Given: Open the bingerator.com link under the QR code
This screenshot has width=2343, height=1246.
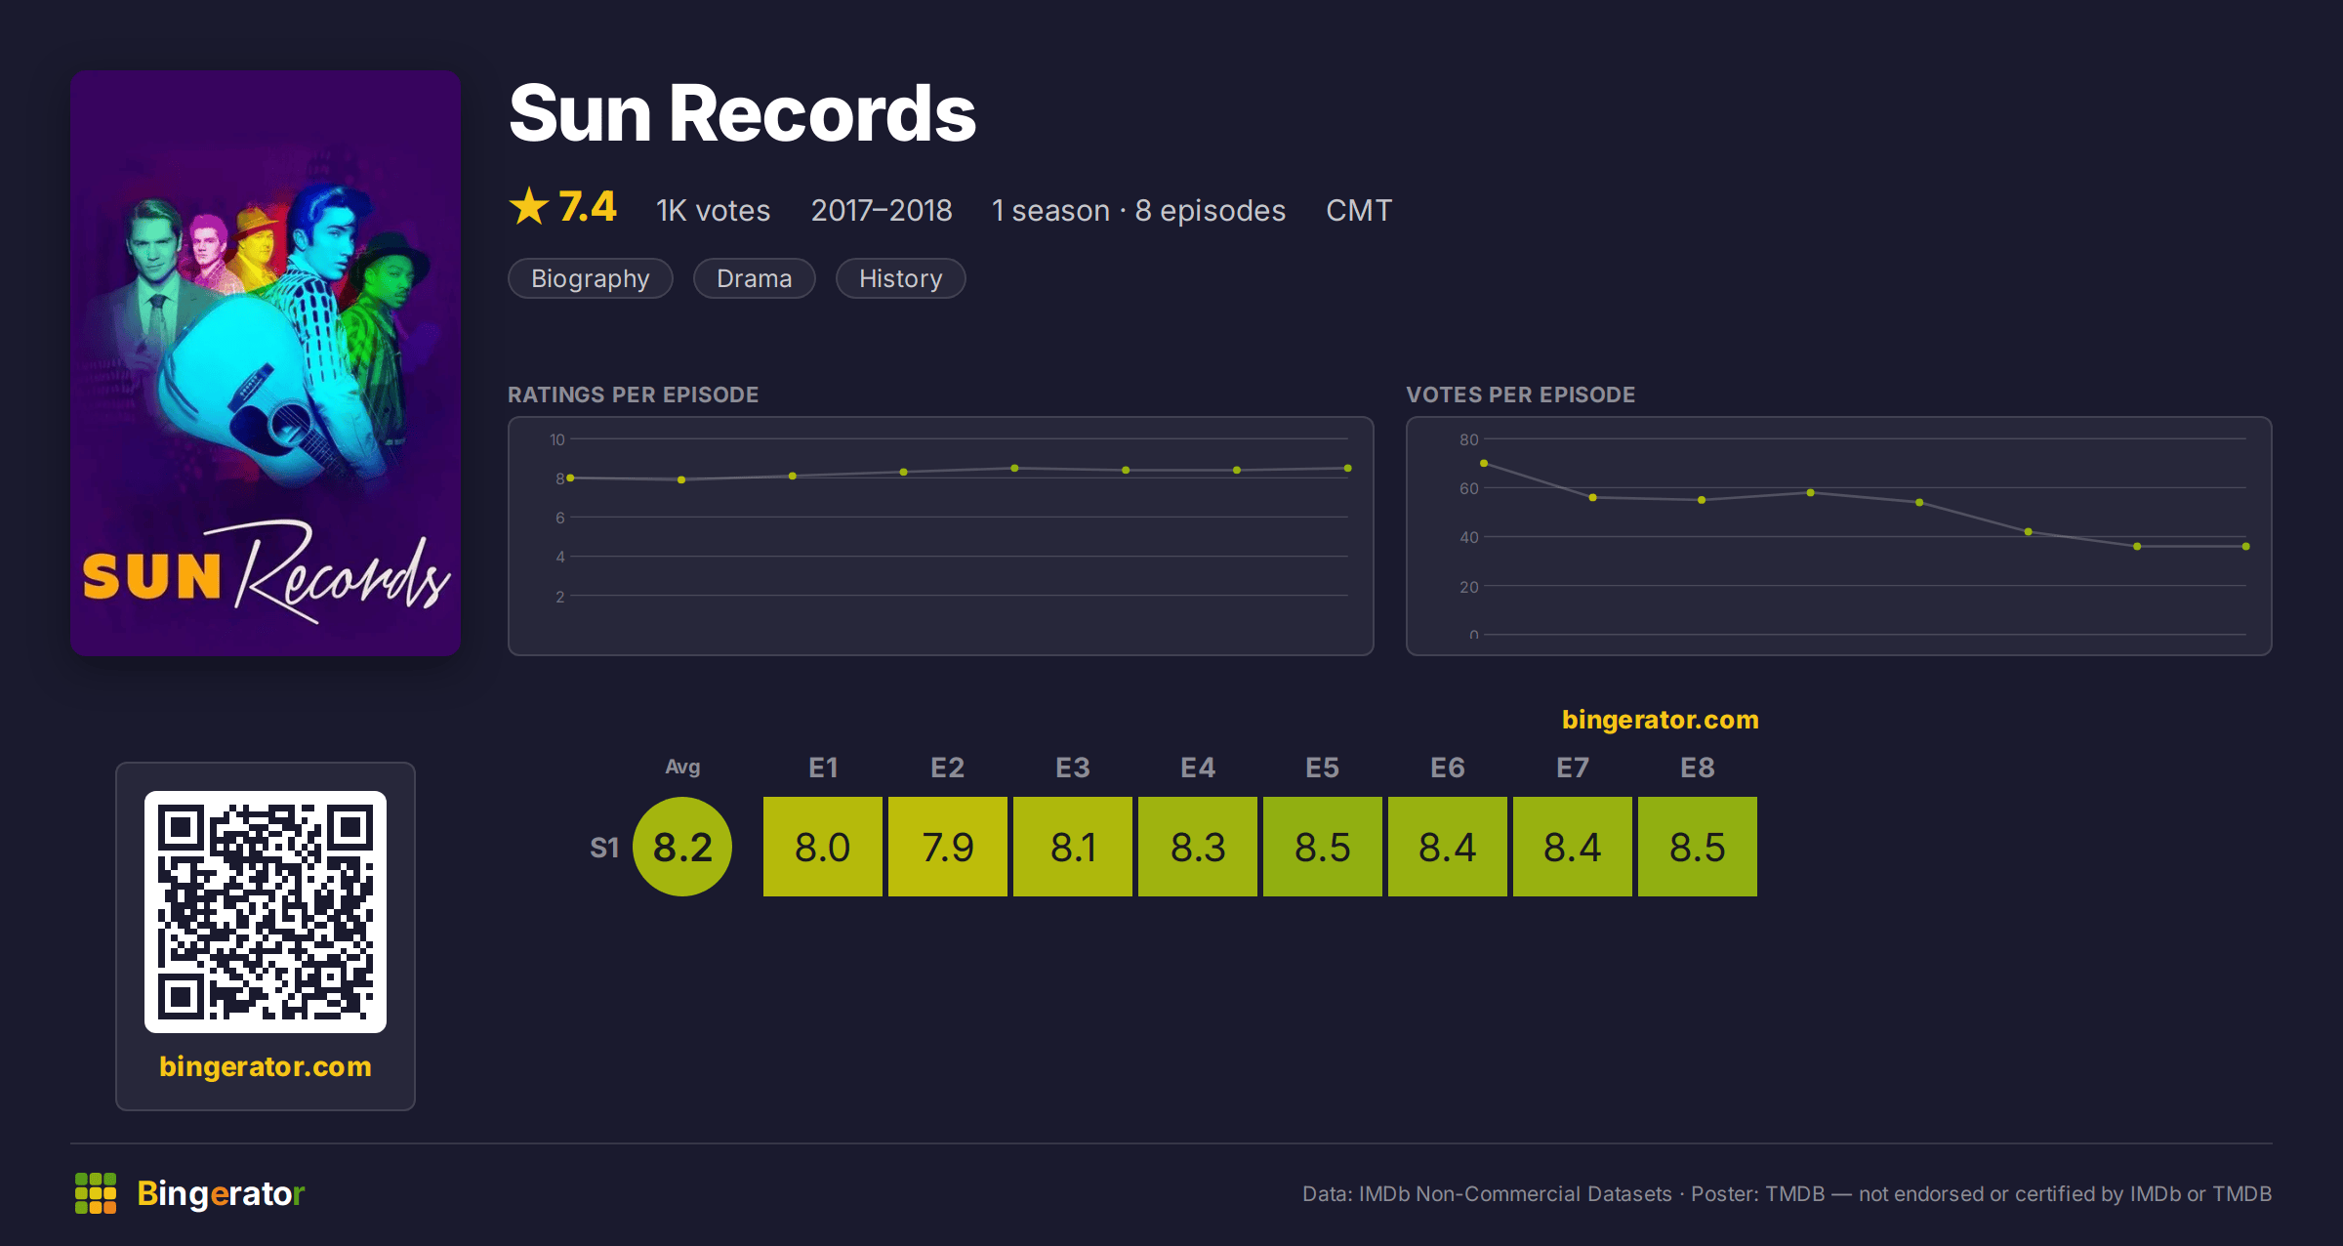Looking at the screenshot, I should 266,1066.
